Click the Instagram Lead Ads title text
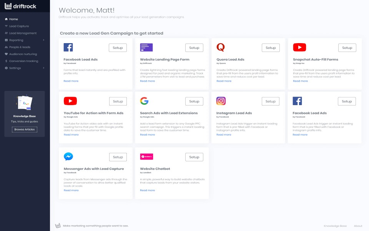 (234, 113)
